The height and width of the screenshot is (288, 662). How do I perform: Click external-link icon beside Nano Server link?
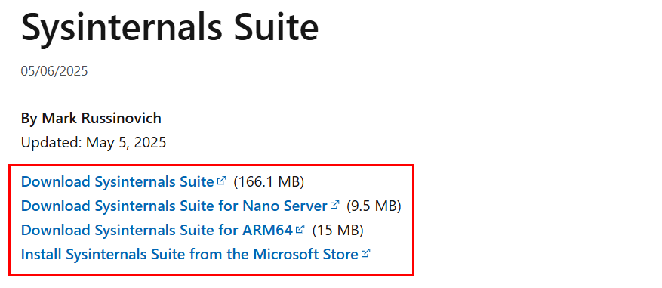pos(335,205)
